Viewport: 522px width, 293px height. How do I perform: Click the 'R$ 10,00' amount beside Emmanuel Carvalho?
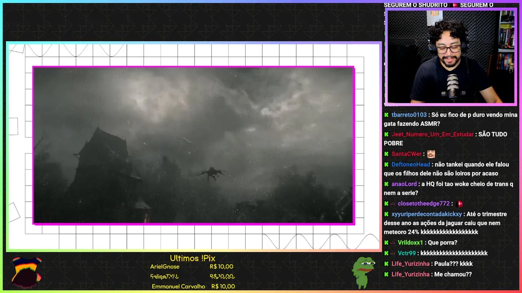[x=223, y=286]
